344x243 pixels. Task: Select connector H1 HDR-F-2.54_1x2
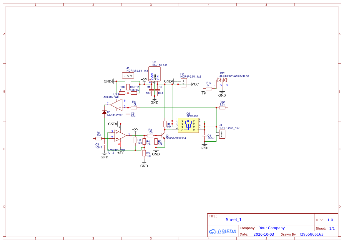[222, 134]
